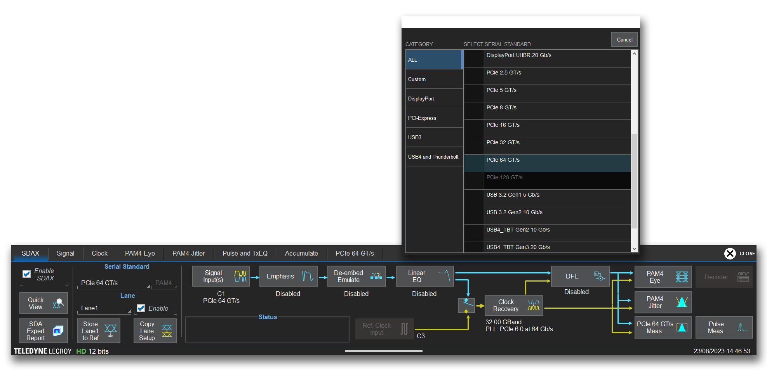Click Store Lane1 to Ref icon
The image size is (767, 389).
click(x=111, y=331)
